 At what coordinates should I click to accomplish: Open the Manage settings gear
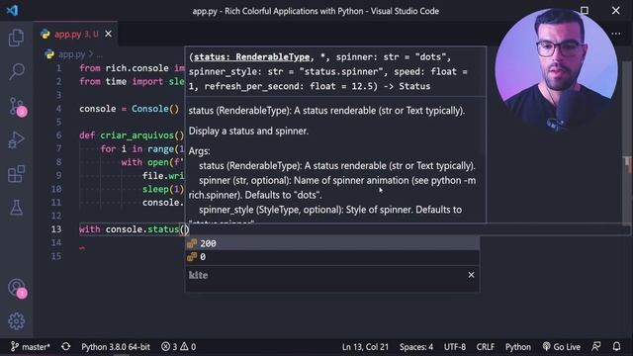pos(16,320)
